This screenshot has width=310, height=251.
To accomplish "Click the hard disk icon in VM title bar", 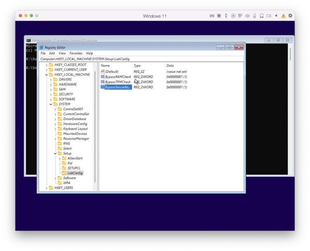I will (262, 16).
